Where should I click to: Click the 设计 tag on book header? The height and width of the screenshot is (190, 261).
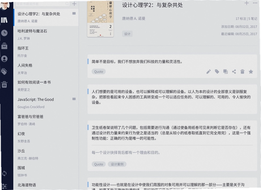[127, 34]
